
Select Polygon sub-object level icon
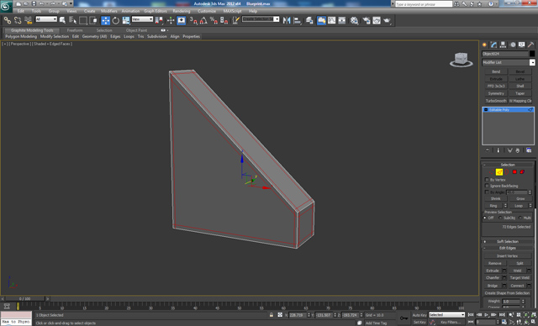pos(514,171)
